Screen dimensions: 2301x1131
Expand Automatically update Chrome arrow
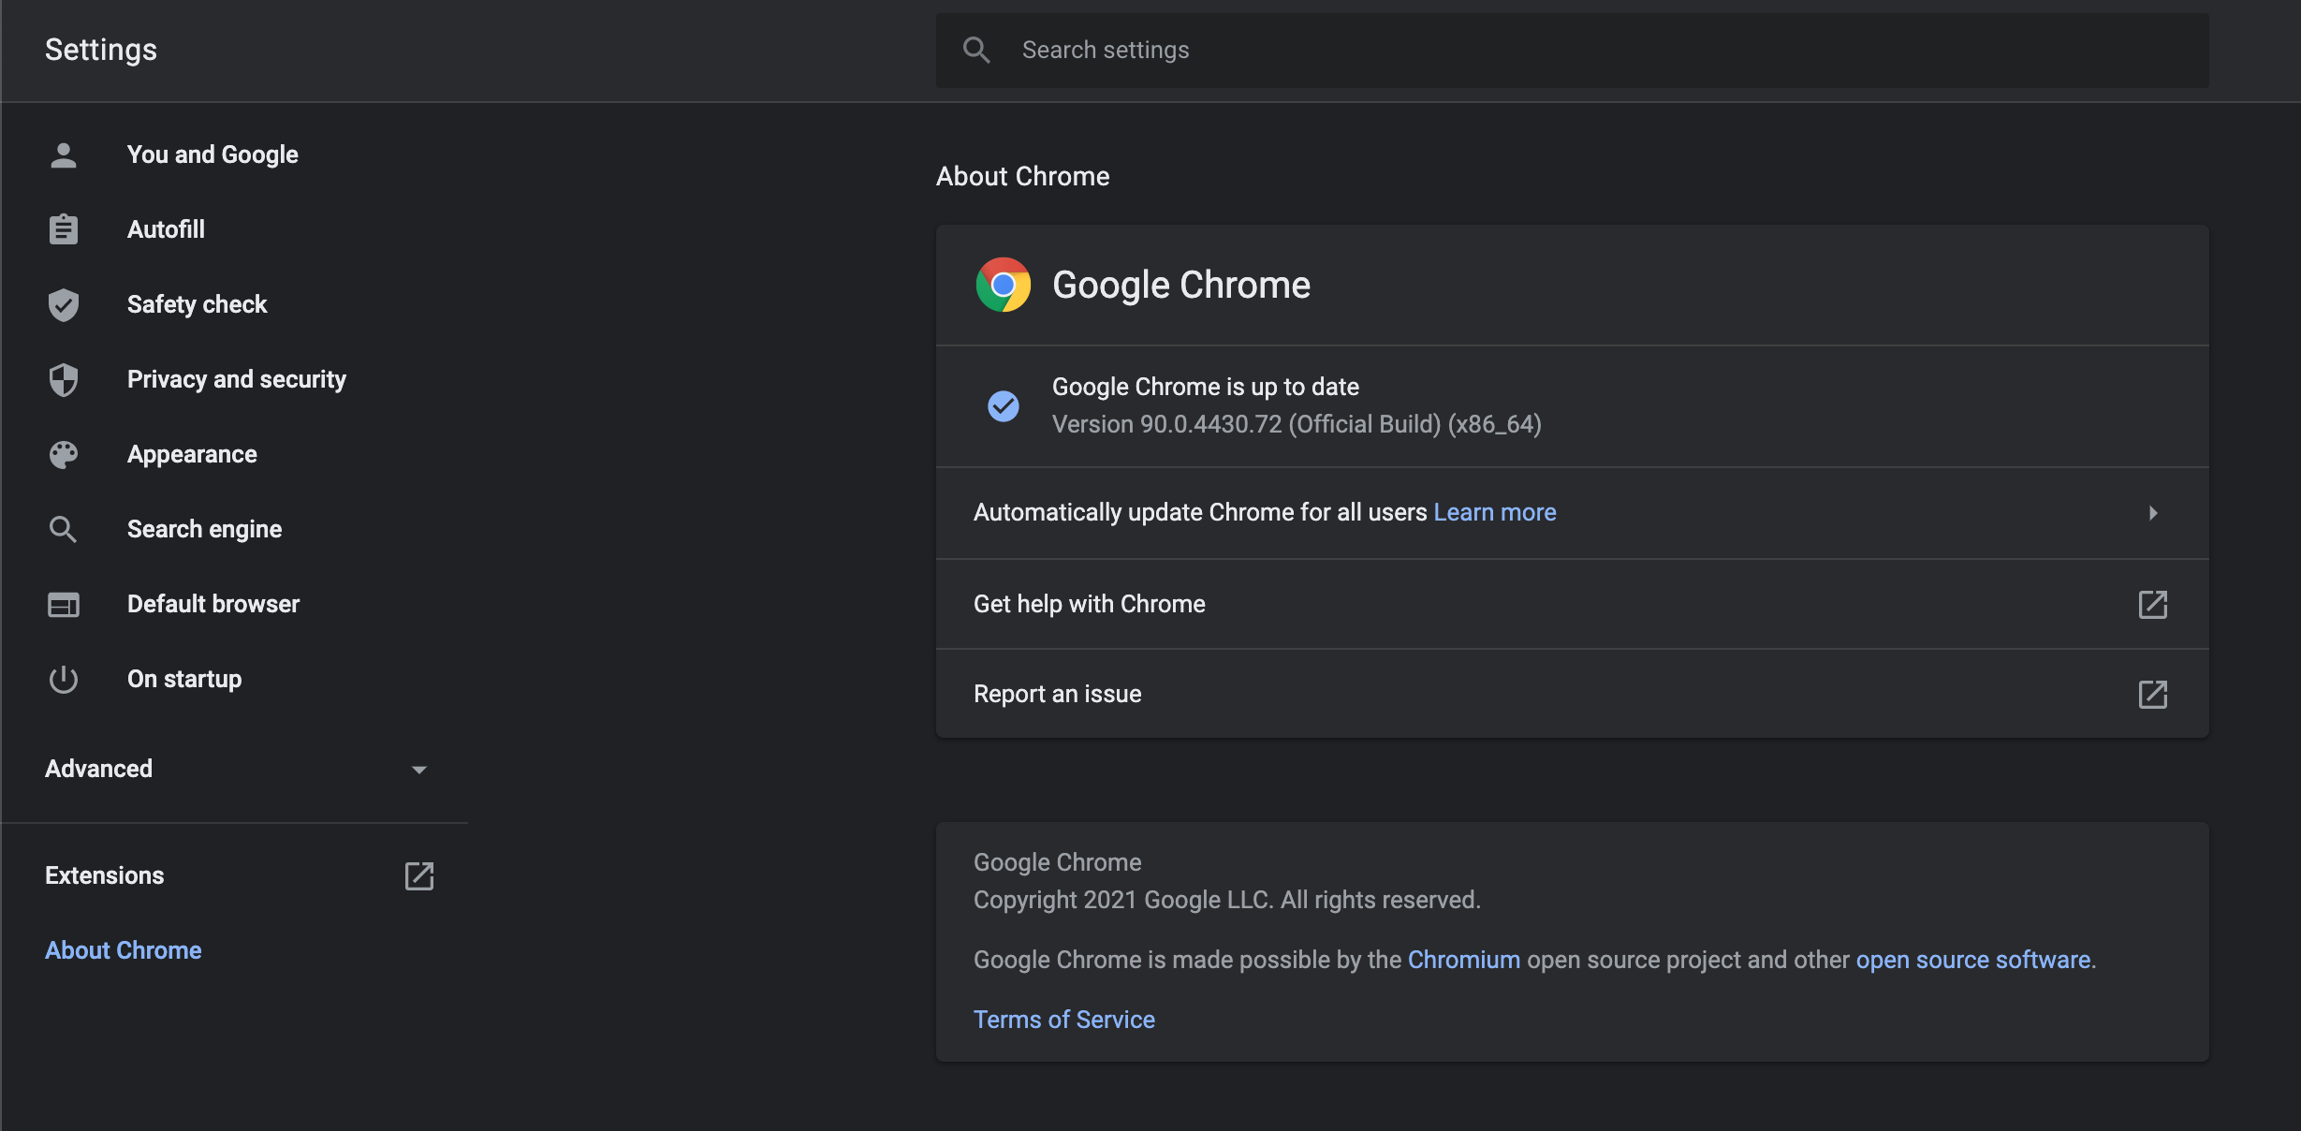2152,512
